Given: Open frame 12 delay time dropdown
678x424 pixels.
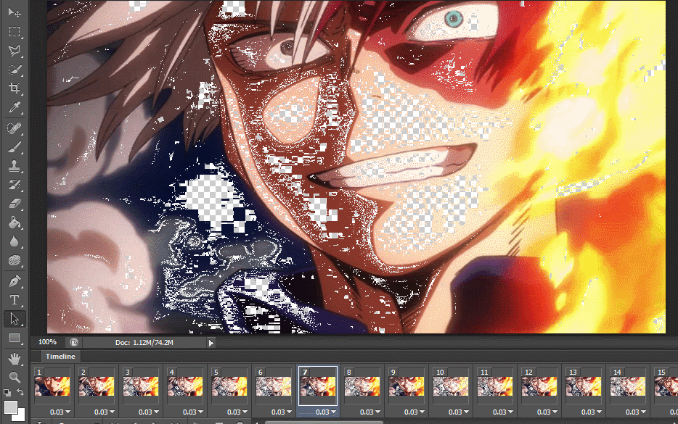Looking at the screenshot, I should [547, 412].
